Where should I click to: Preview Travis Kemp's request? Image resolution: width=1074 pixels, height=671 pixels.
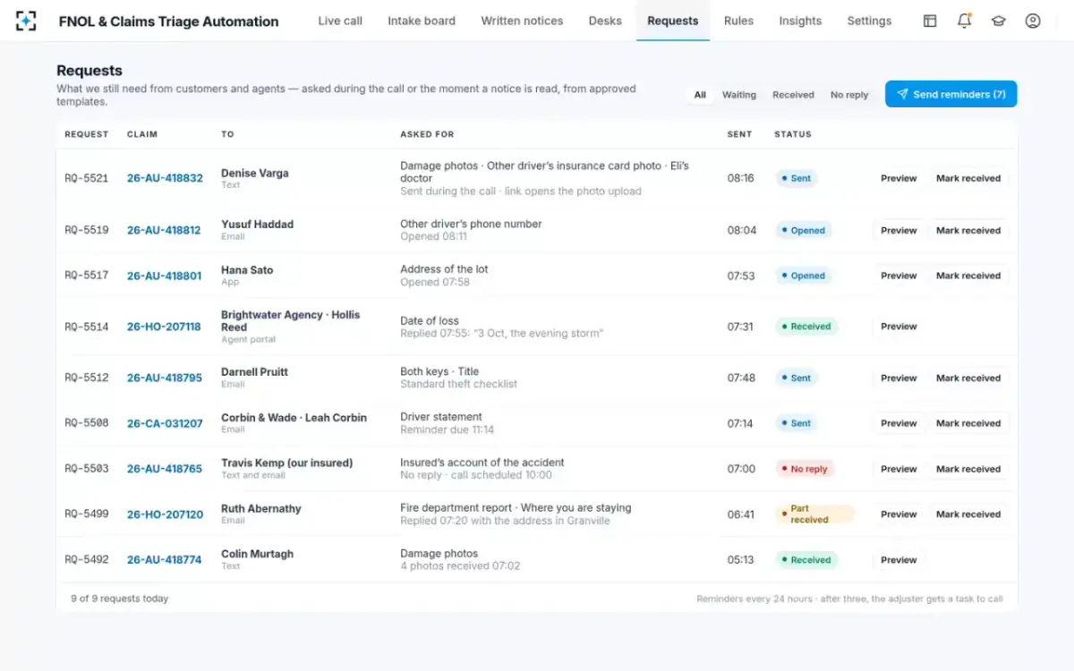[x=899, y=469]
